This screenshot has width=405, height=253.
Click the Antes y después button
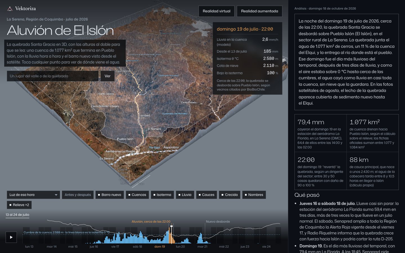[78, 195]
